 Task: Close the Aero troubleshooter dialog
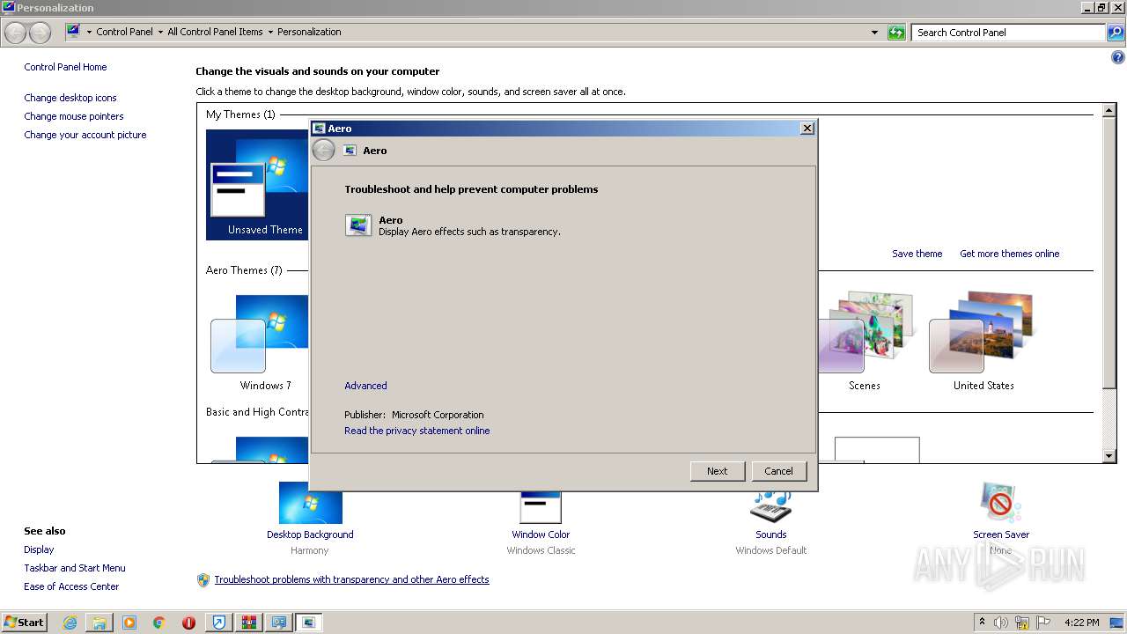coord(807,129)
